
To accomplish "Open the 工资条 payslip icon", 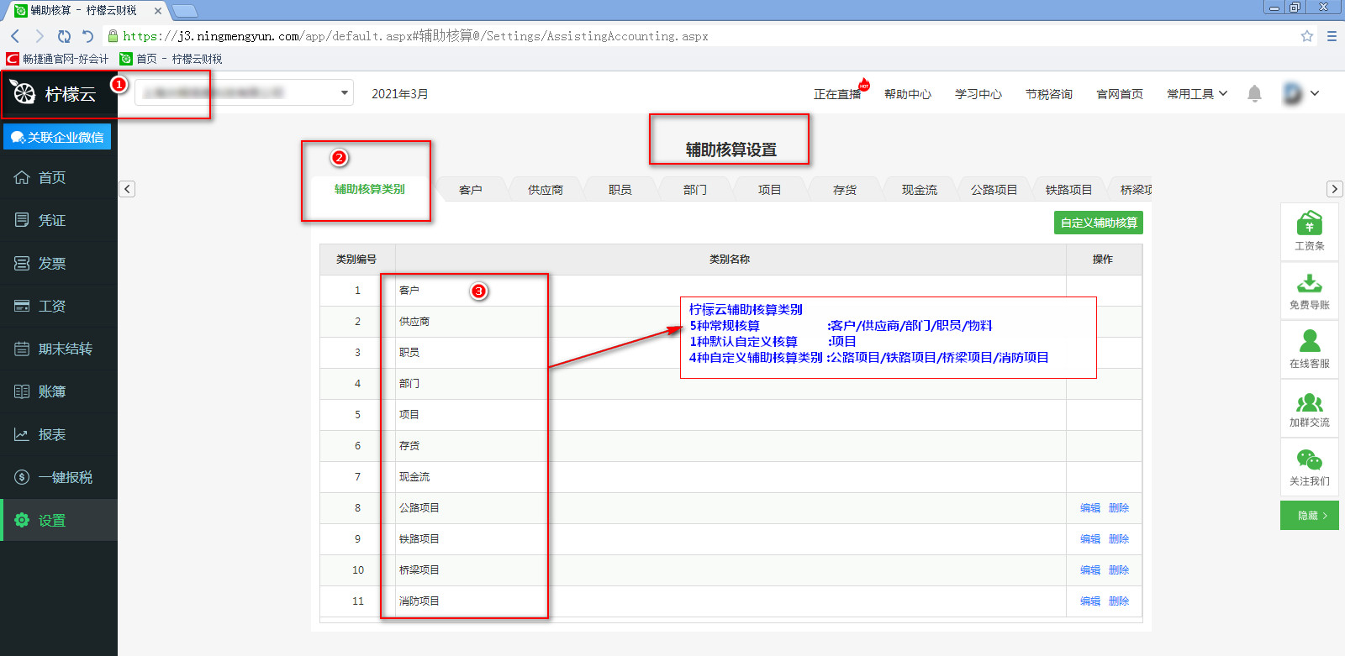I will point(1309,224).
